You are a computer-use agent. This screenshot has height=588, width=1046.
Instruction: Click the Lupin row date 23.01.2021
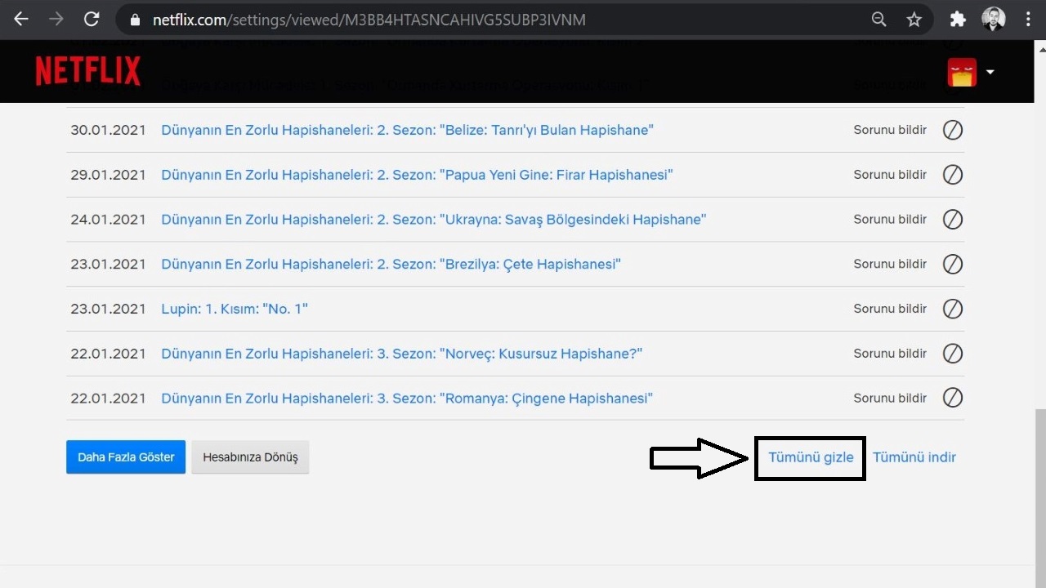108,309
